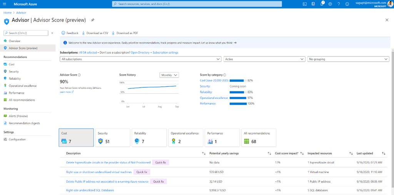Expand the Active status dropdown
Viewport: 394px width, 195px height.
(264, 59)
